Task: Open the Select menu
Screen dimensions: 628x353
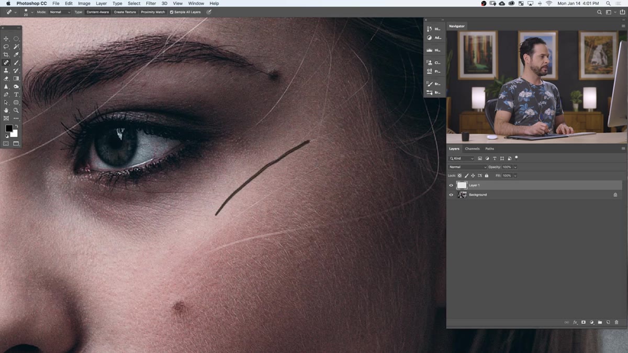Action: pos(134,3)
